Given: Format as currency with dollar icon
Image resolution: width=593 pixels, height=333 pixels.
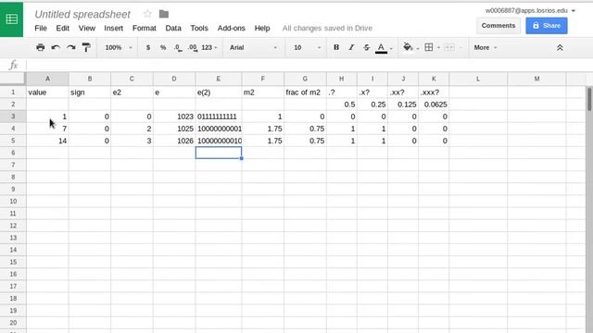Looking at the screenshot, I should click(x=148, y=47).
